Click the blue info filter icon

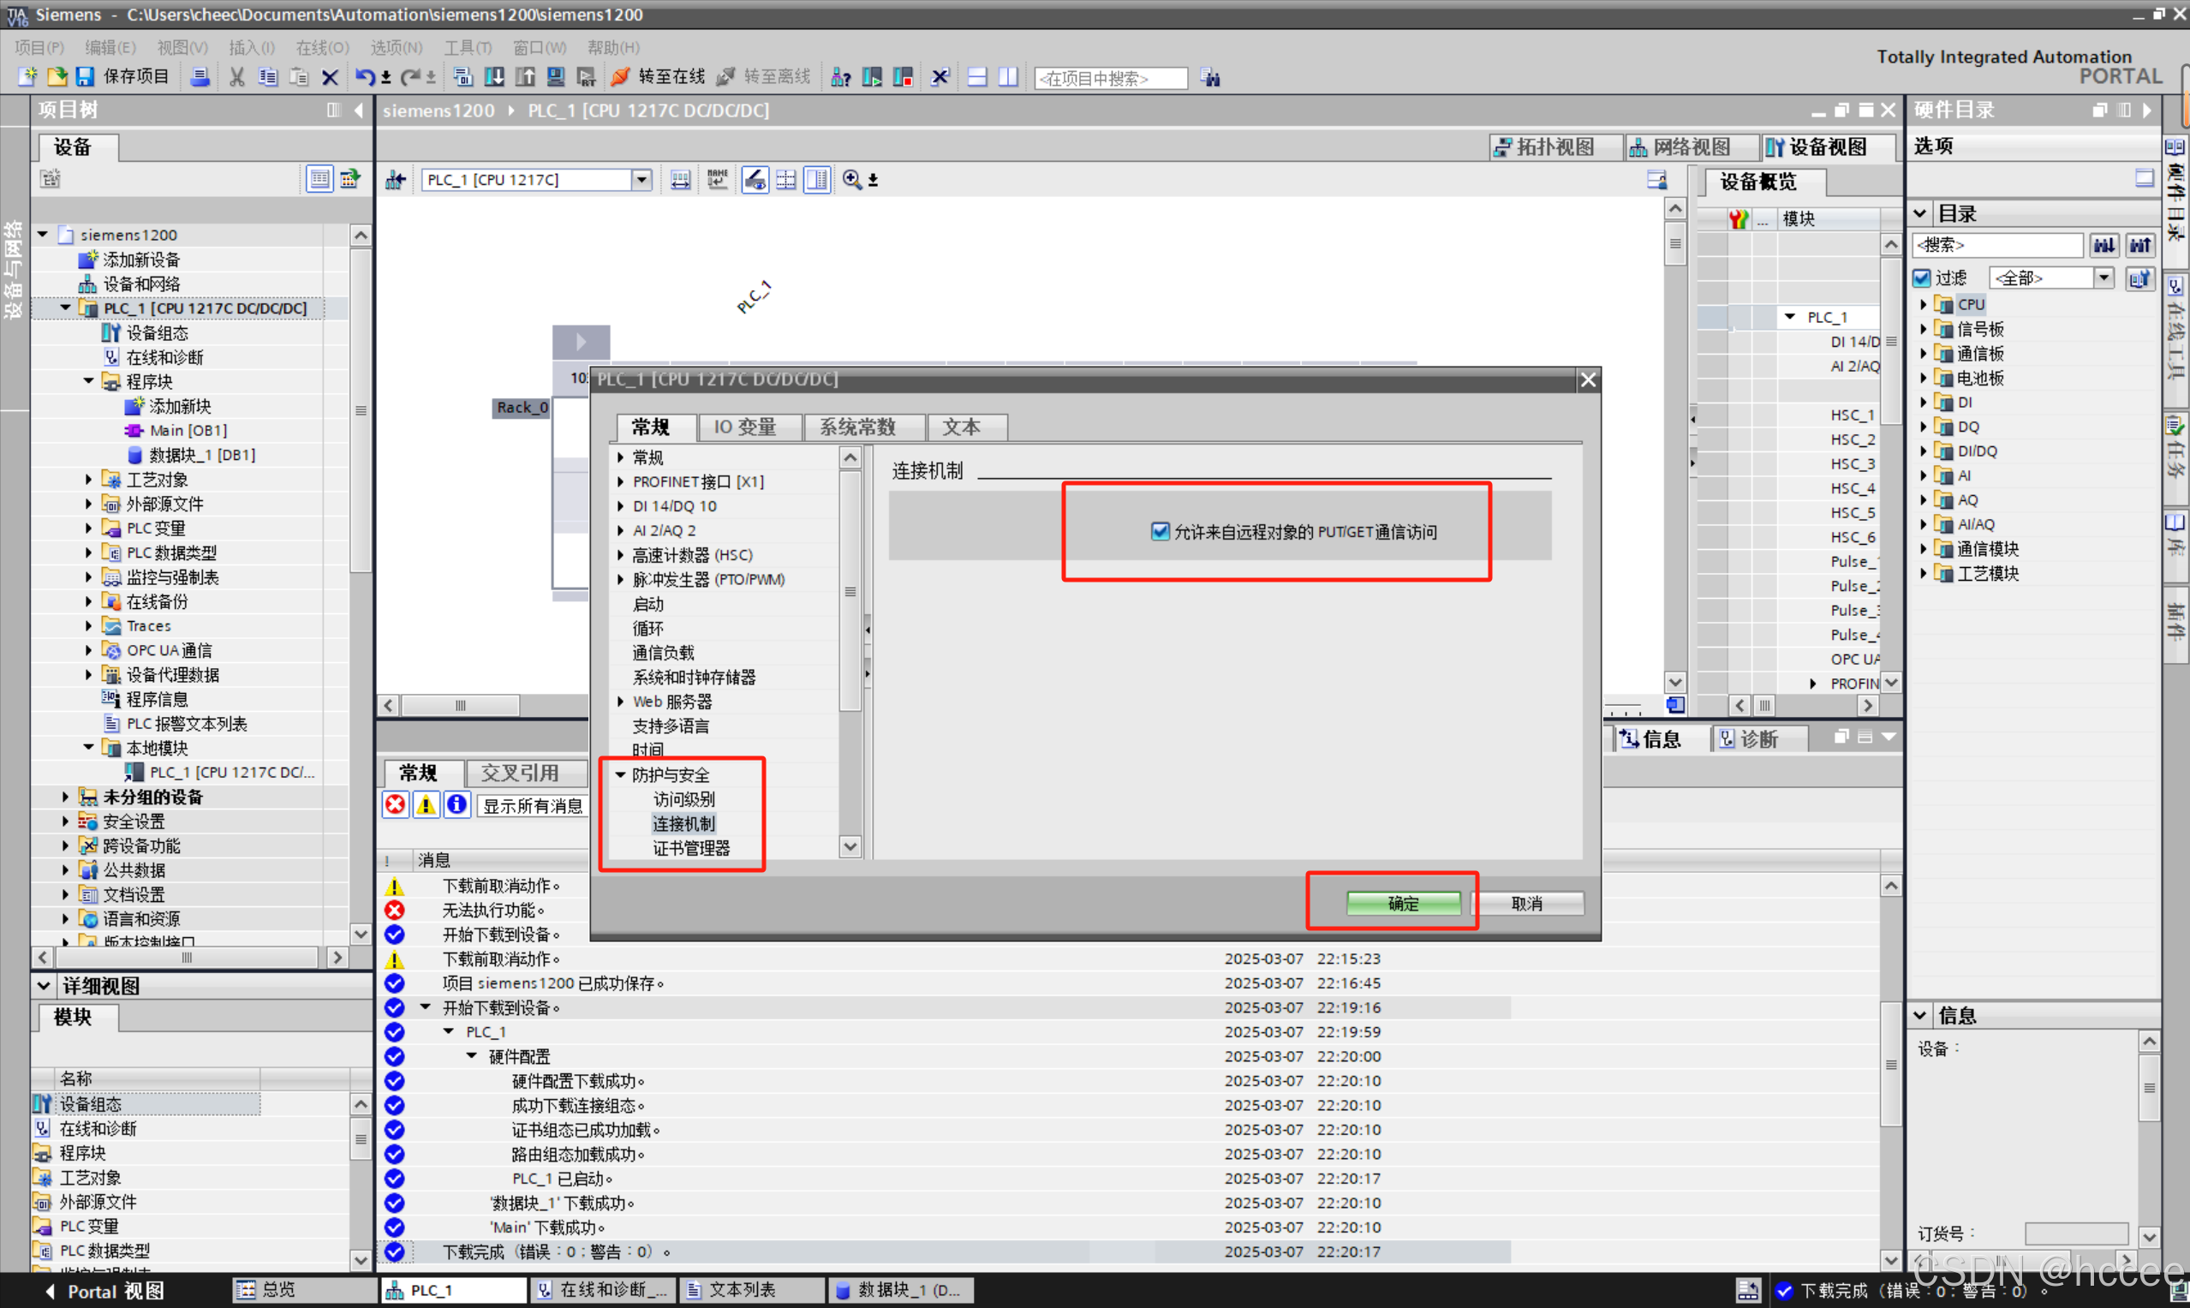pyautogui.click(x=456, y=804)
